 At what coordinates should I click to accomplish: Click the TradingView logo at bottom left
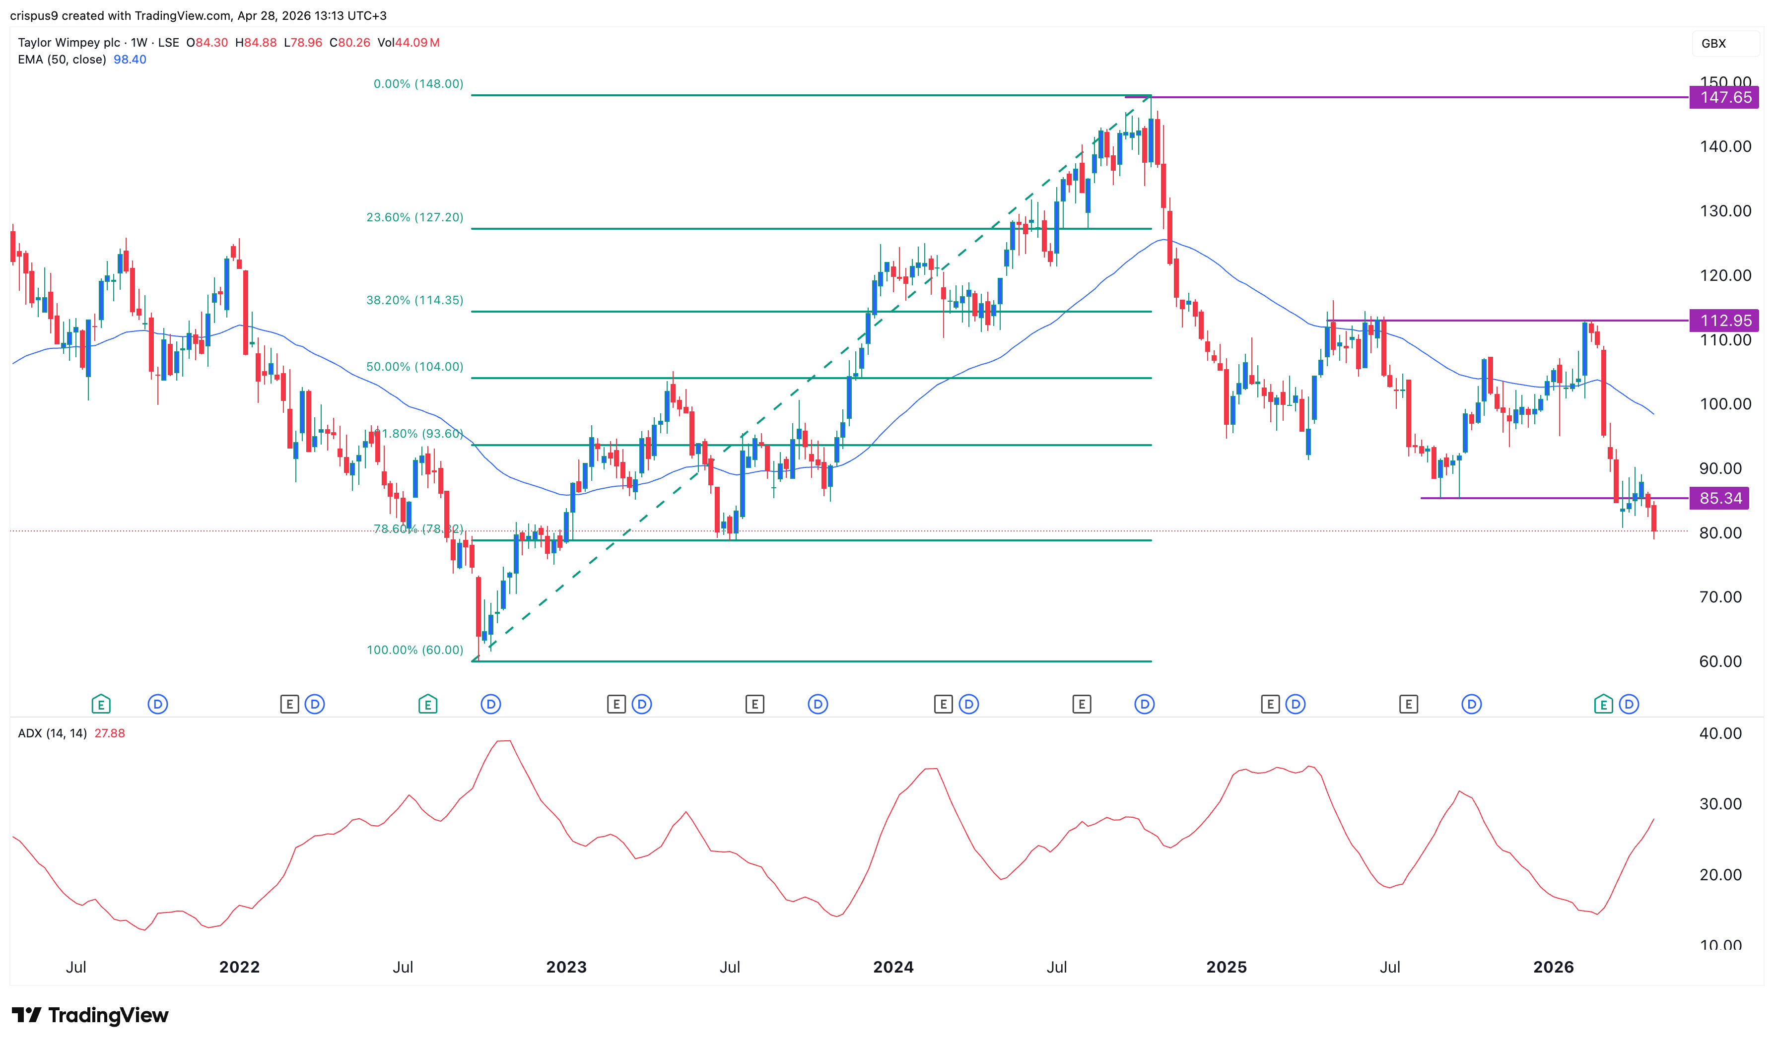click(90, 1015)
